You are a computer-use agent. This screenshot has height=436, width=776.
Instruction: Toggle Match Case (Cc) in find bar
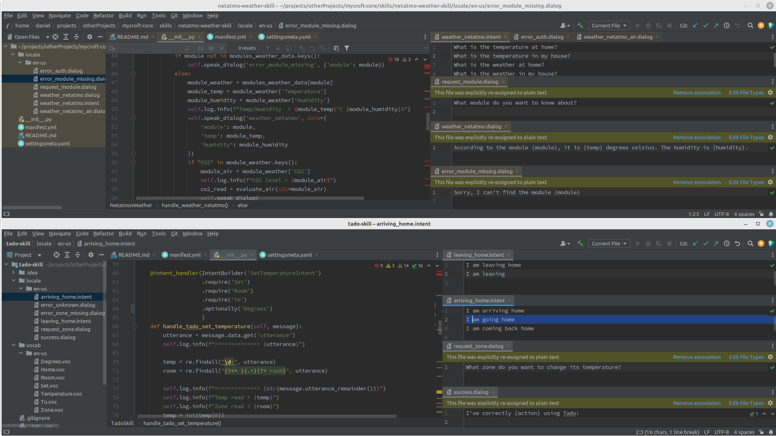pos(200,48)
